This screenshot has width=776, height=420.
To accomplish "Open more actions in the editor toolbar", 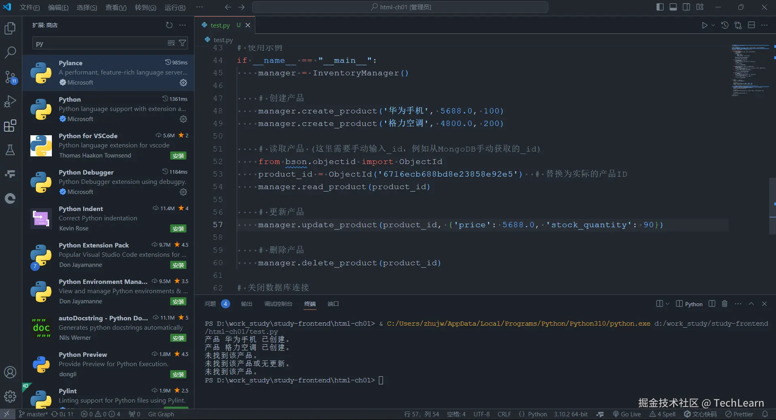I will [x=764, y=25].
